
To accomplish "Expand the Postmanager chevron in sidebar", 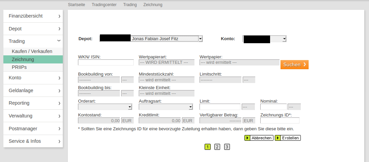I will 59,129.
